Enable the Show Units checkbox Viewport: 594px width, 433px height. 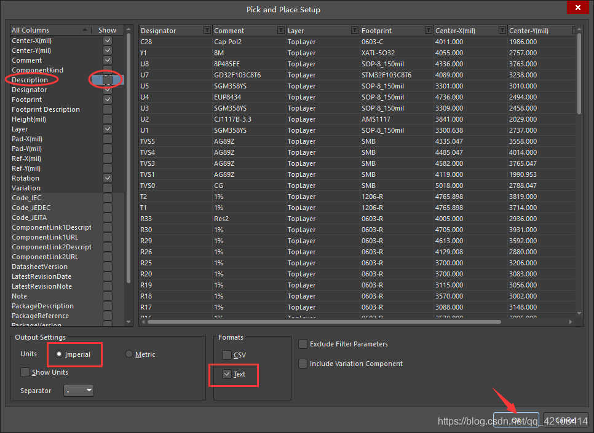coord(25,372)
